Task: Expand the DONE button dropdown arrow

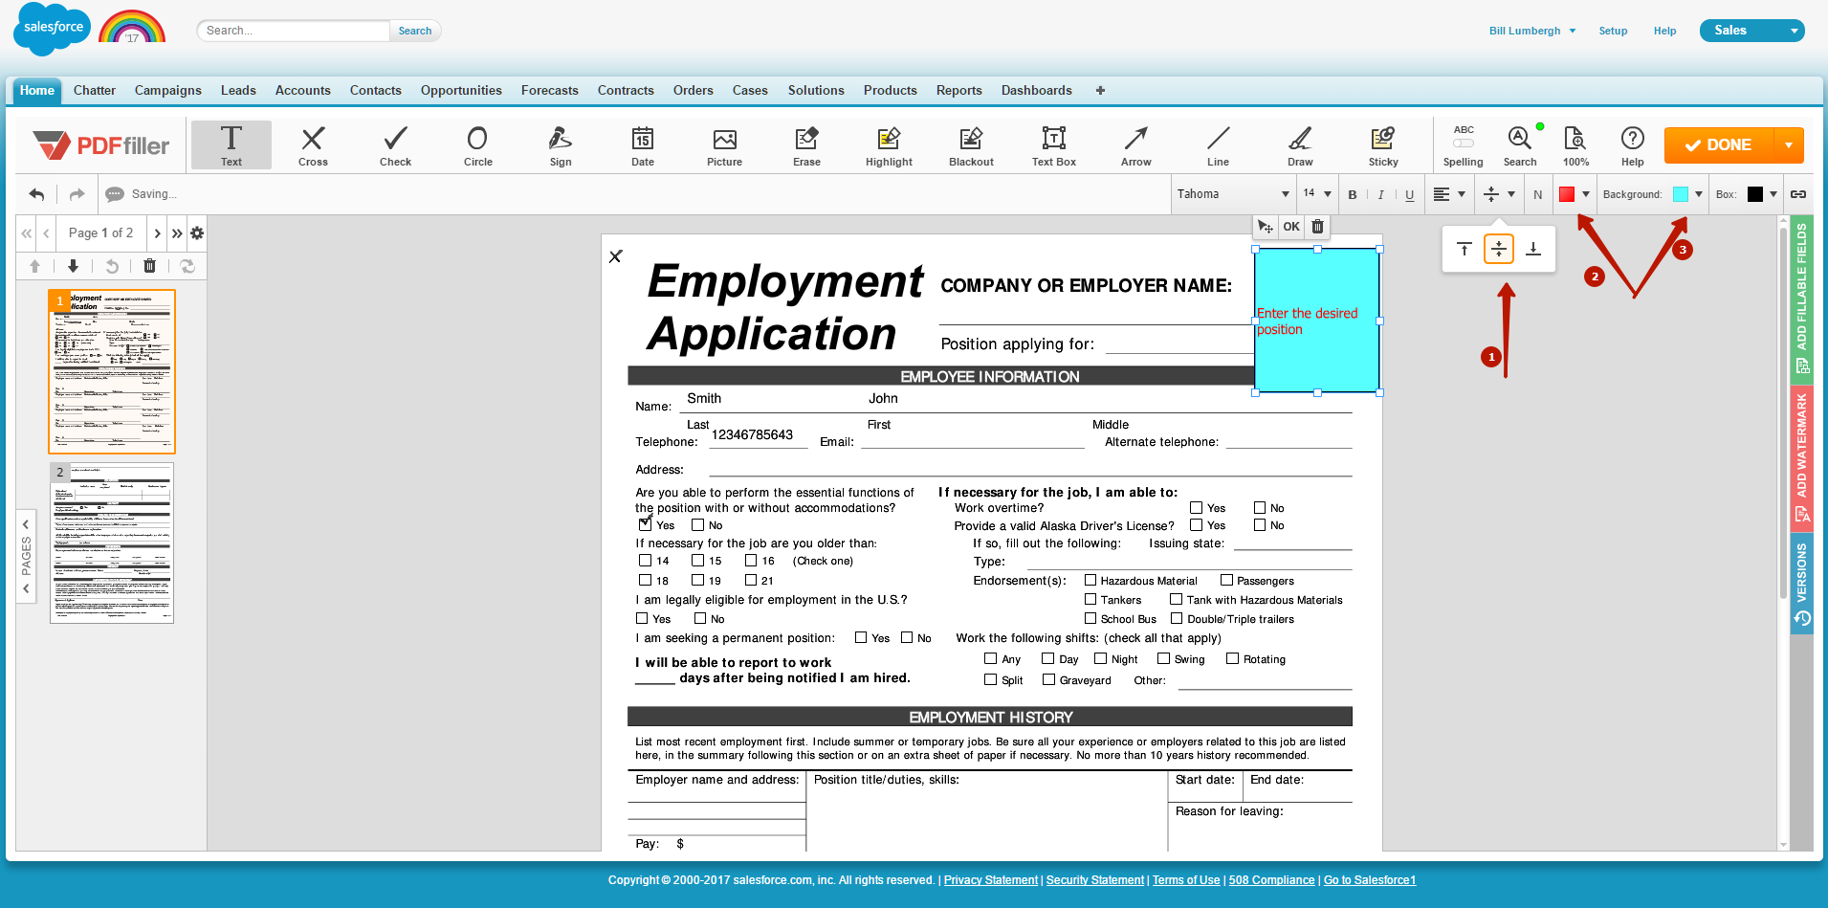Action: tap(1789, 145)
